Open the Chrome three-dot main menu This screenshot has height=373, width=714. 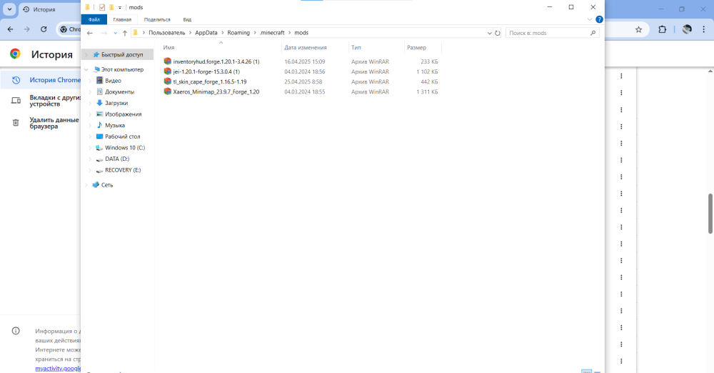pyautogui.click(x=703, y=29)
